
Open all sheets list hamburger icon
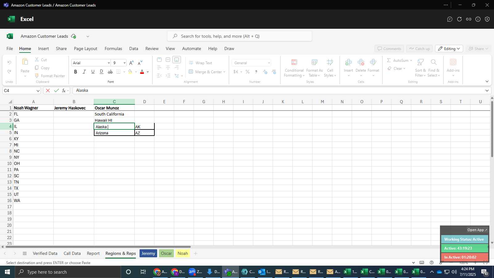(x=25, y=253)
